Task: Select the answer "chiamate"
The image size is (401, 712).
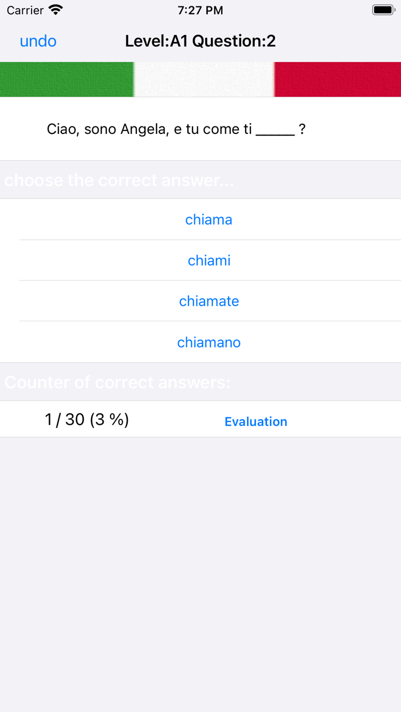Action: tap(209, 301)
